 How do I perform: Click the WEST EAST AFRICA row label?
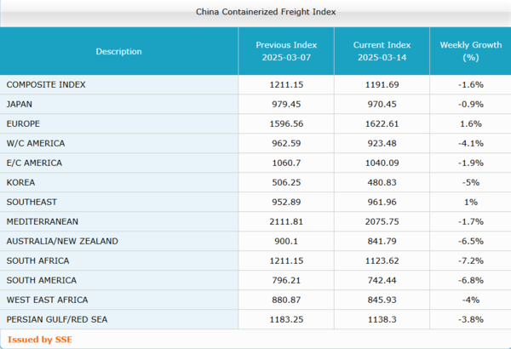coord(46,300)
